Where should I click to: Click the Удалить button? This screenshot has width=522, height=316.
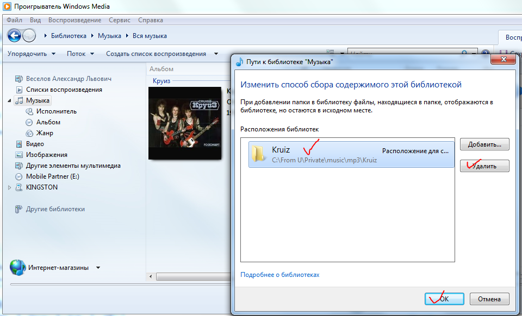484,166
